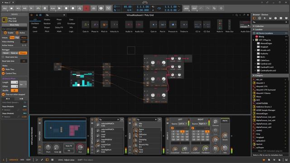This screenshot has width=290, height=163.
Task: Click the devices icon in Browser tabs
Action: pyautogui.click(x=254, y=18)
